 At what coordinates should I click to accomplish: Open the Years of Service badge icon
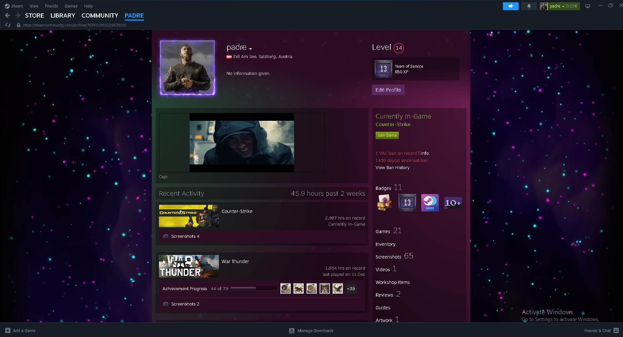click(x=383, y=69)
